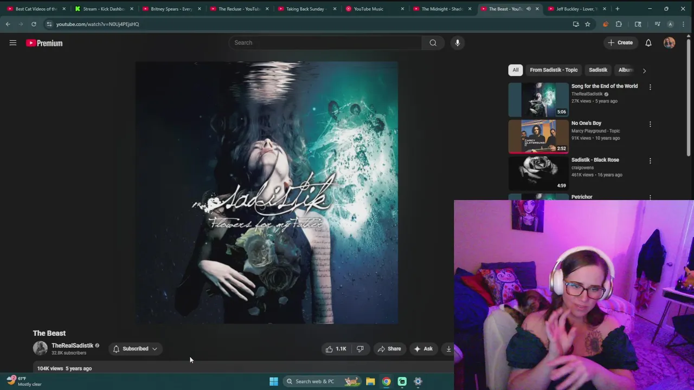Viewport: 694px width, 390px height.
Task: Select the From Sadistik - Topic chip
Action: coord(554,70)
